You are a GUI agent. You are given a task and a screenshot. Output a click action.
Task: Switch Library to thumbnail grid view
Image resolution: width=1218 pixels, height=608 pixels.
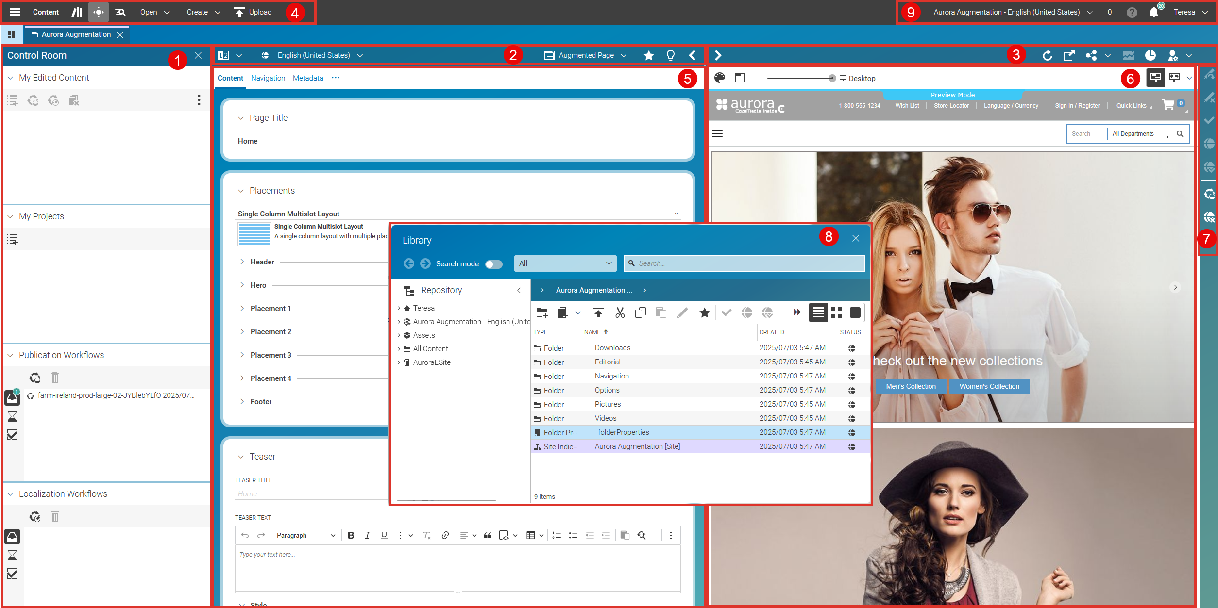pos(836,312)
